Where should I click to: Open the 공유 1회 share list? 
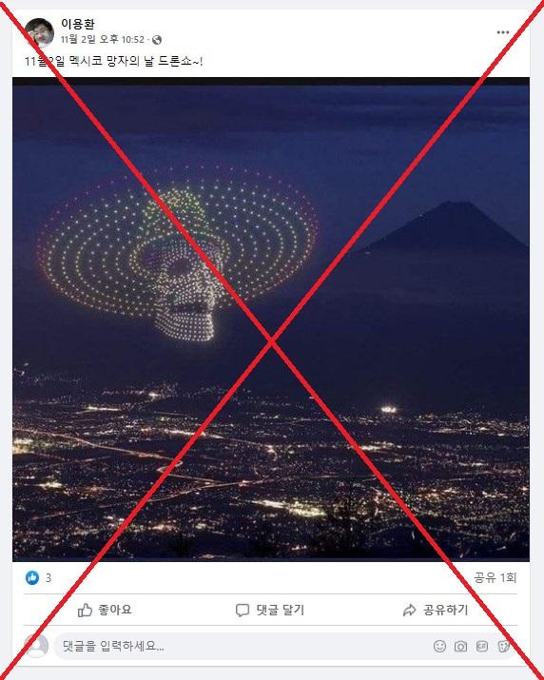495,577
